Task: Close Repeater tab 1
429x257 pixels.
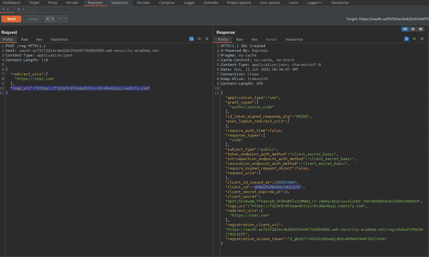Action: pos(8,9)
